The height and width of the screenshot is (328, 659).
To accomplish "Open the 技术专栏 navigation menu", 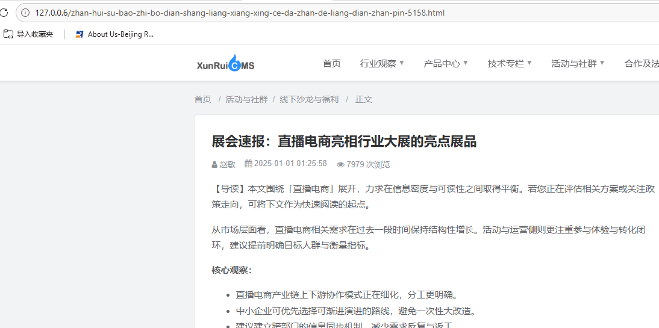I will [505, 63].
